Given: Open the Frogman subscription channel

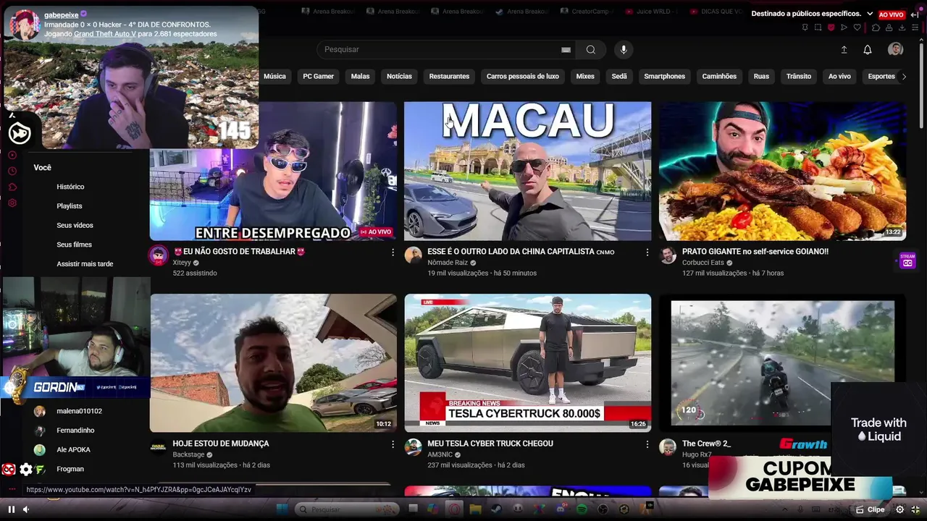Looking at the screenshot, I should pos(70,469).
